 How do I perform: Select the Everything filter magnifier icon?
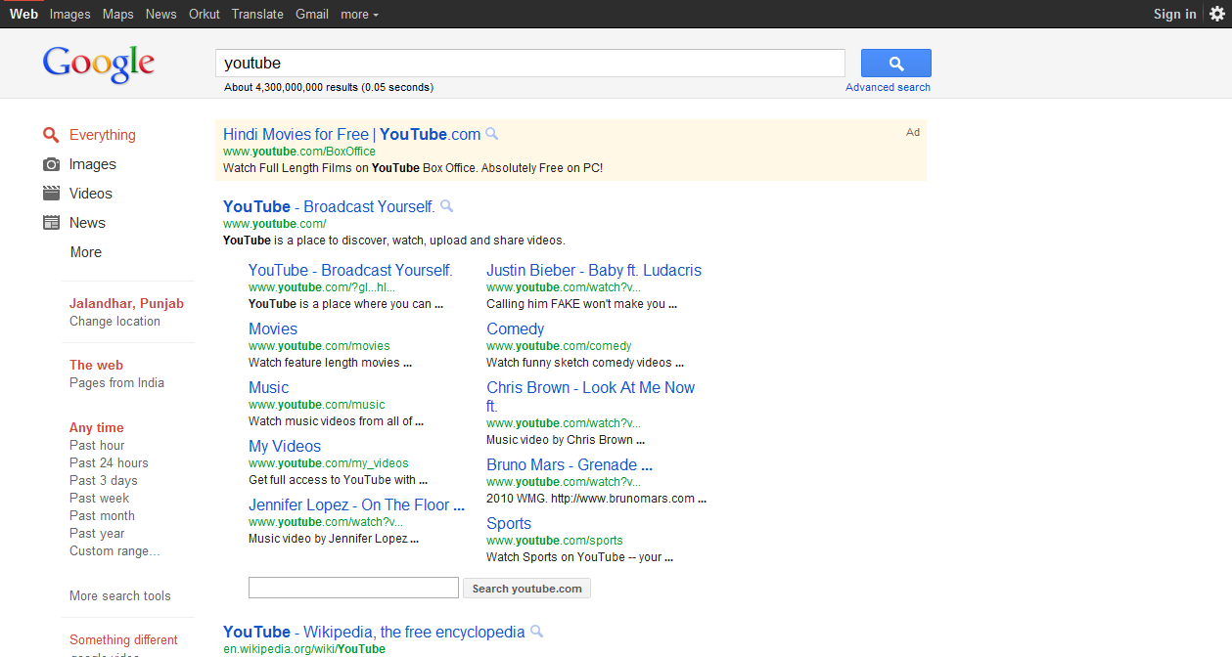tap(50, 135)
